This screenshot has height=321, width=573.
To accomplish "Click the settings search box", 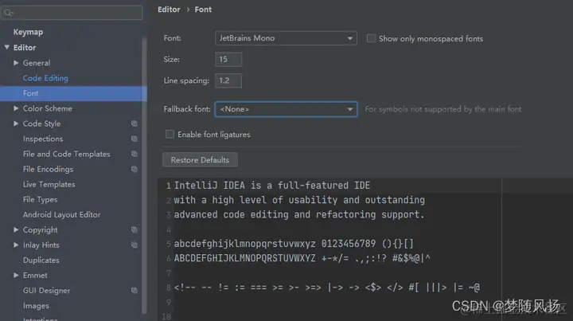I will tap(72, 13).
